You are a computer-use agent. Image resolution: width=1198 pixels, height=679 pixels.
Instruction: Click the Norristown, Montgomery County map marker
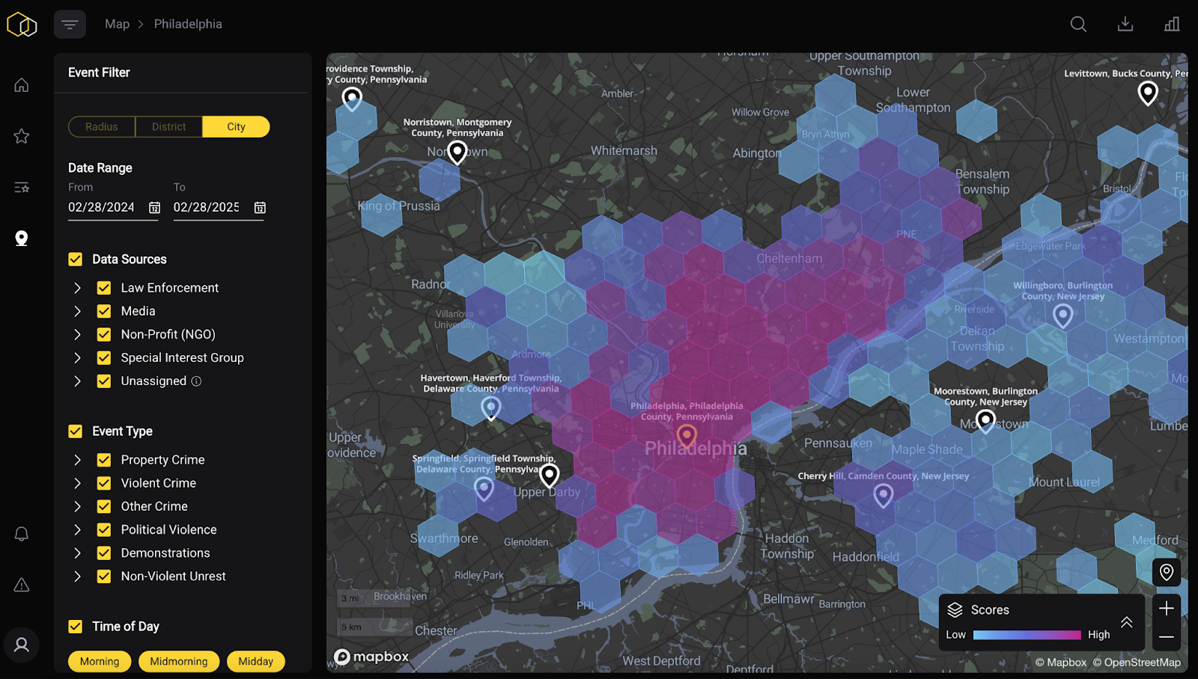(457, 153)
